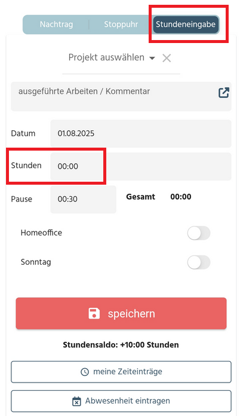Viewport: 240px width, 416px height.
Task: Click the dropdown arrow next to Projekt auswählen
Action: pyautogui.click(x=152, y=58)
